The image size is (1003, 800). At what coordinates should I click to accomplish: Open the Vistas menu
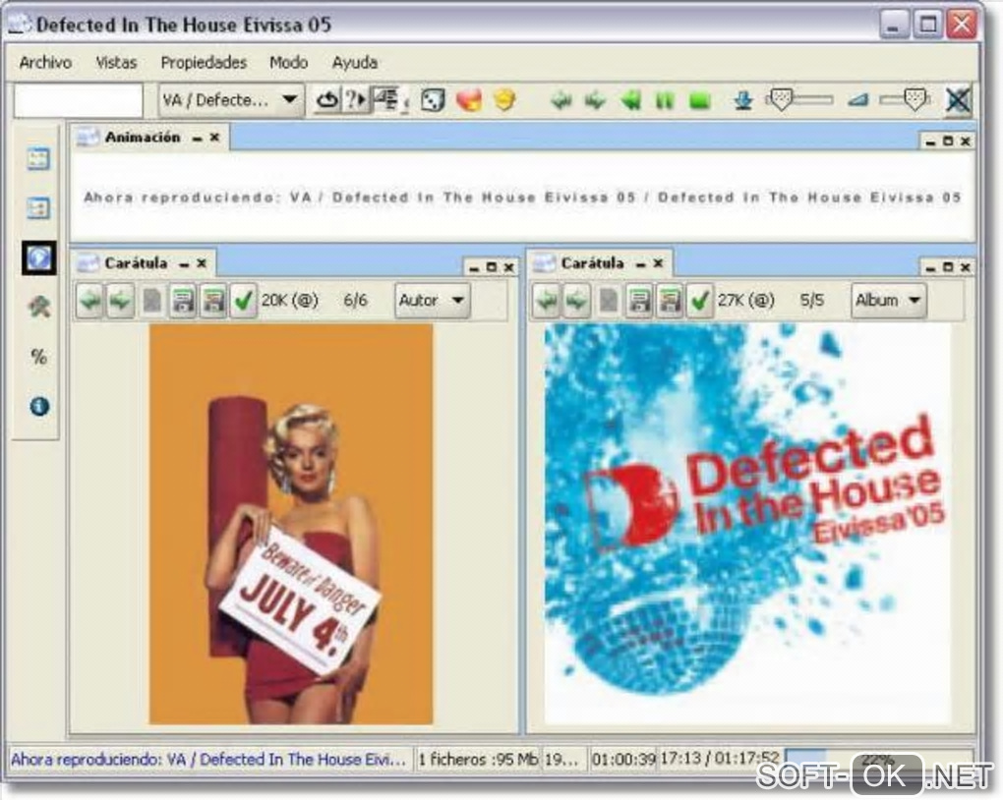click(x=116, y=63)
